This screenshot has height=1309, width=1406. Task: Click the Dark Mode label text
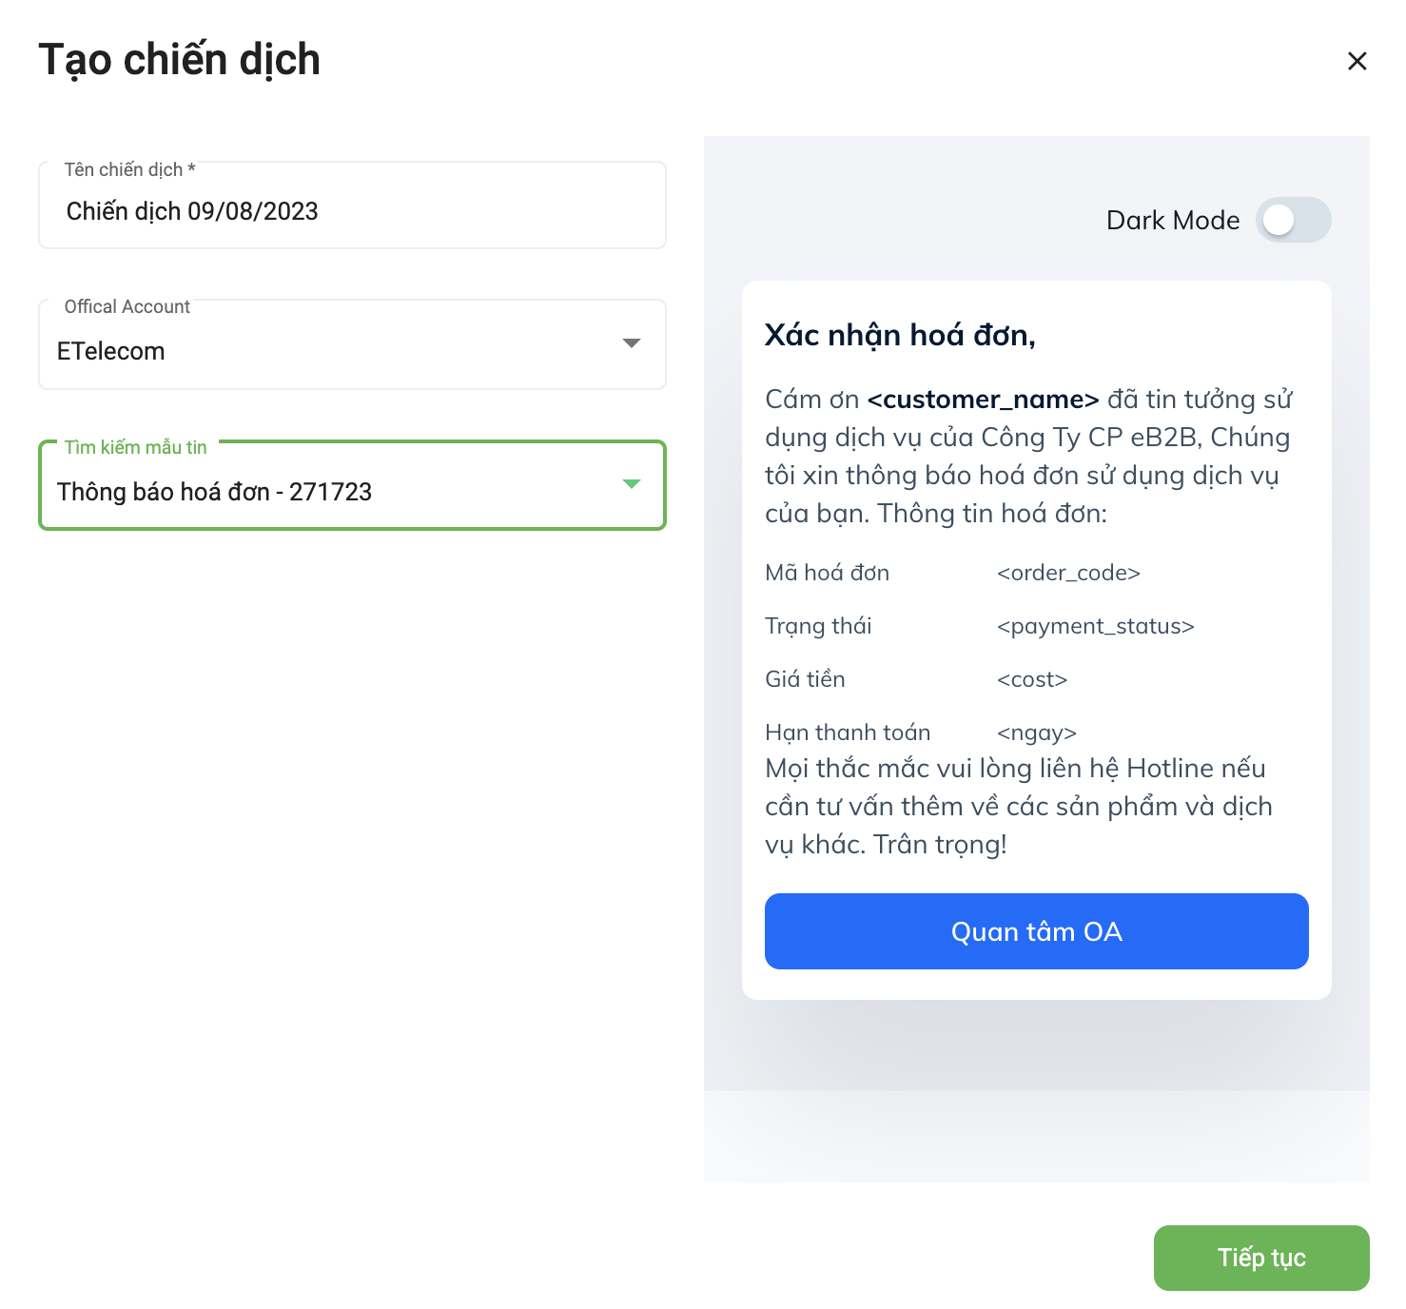tap(1173, 221)
